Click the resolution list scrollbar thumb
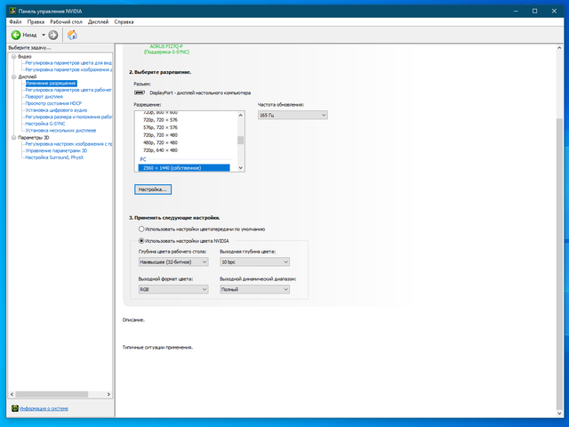This screenshot has width=569, height=427. pos(240,141)
